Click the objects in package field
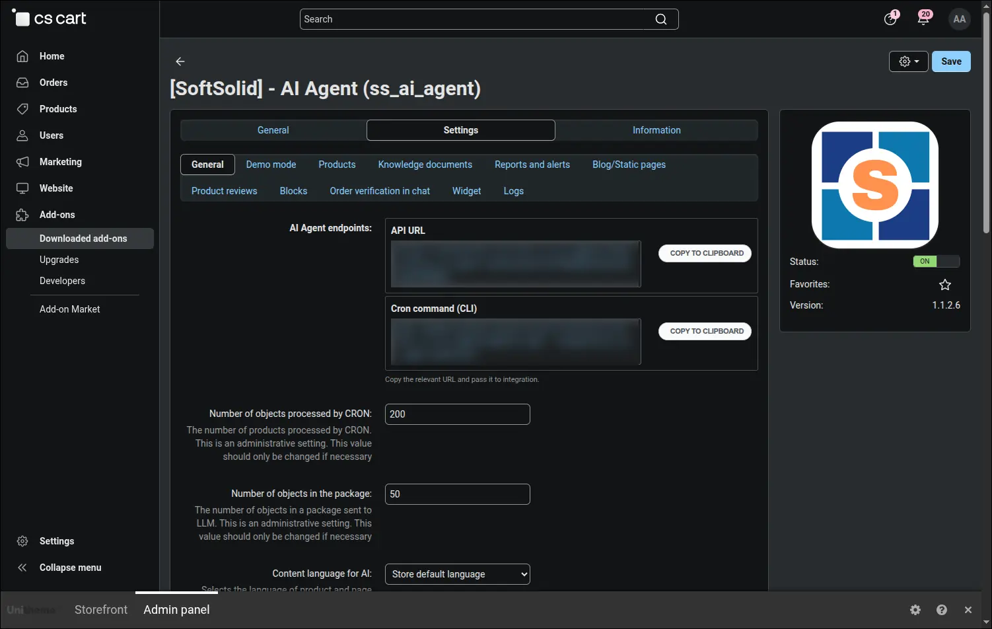 pyautogui.click(x=458, y=494)
